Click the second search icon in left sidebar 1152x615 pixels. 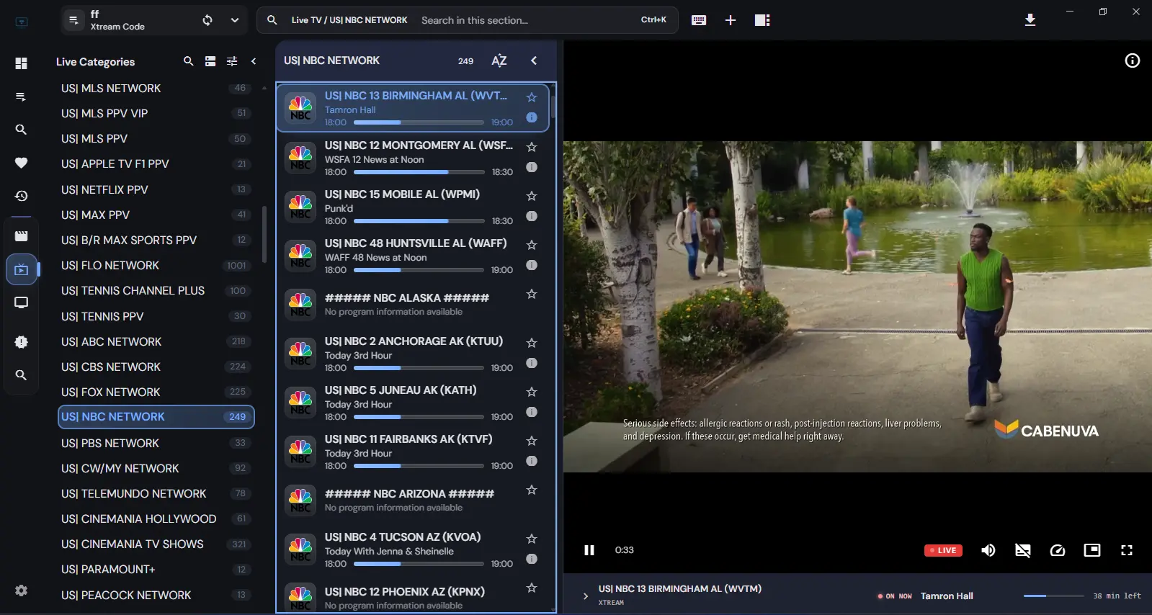pos(21,375)
